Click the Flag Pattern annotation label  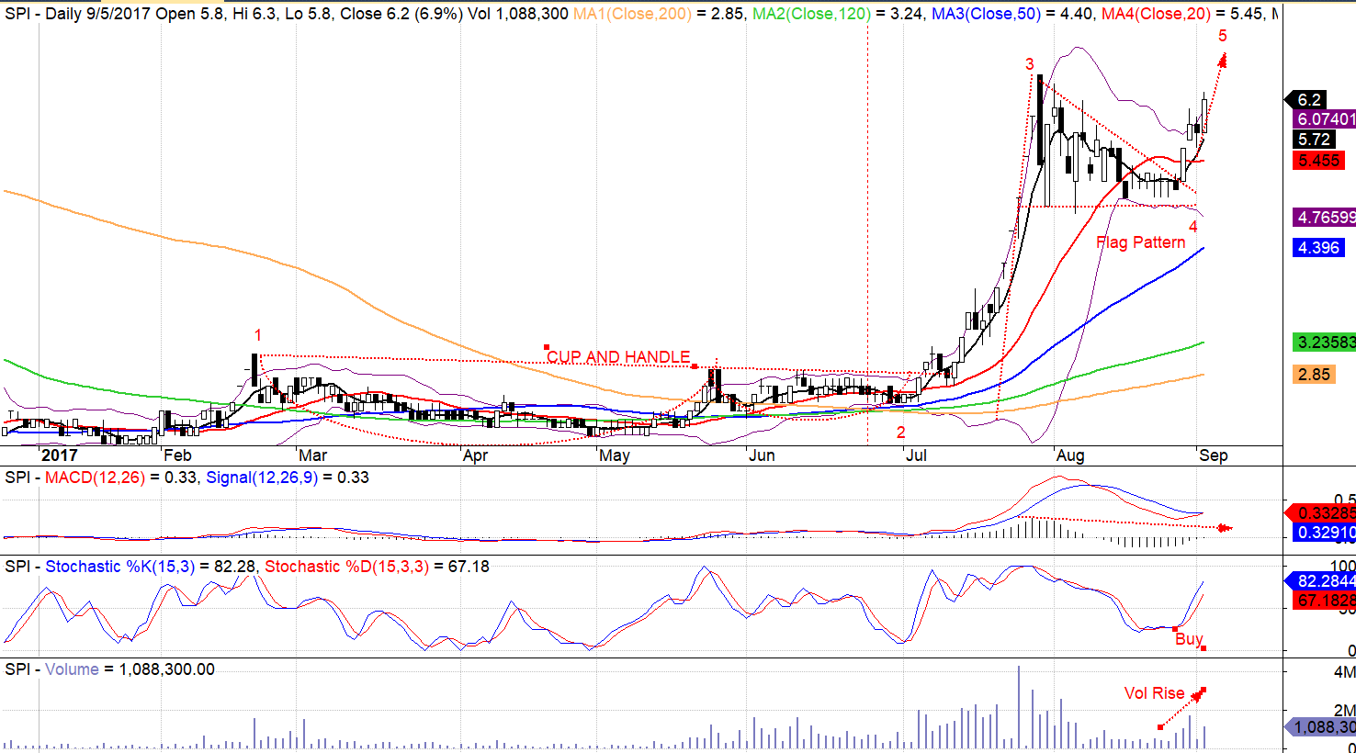coord(1141,242)
